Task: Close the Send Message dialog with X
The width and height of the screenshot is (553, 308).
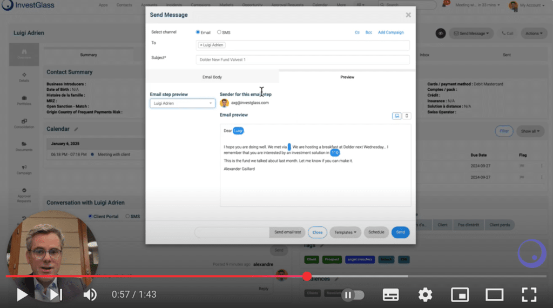Action: [x=408, y=15]
